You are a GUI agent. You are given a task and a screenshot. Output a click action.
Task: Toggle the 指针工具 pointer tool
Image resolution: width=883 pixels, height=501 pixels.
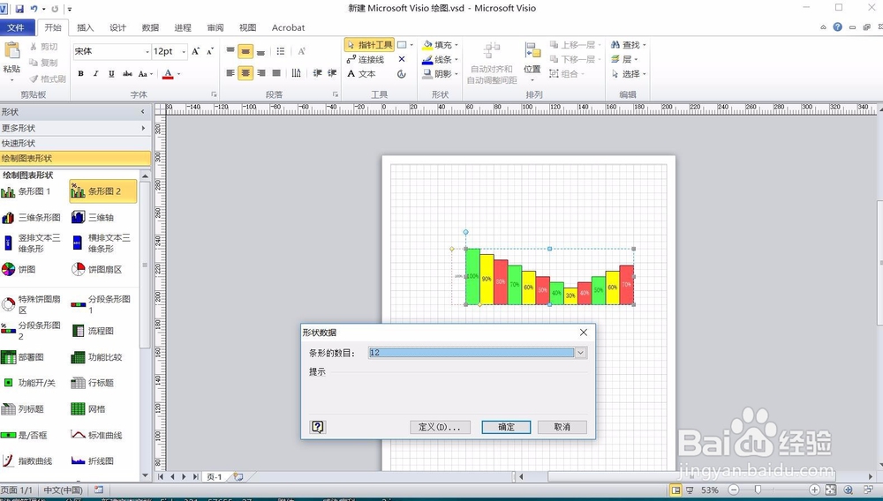click(370, 45)
